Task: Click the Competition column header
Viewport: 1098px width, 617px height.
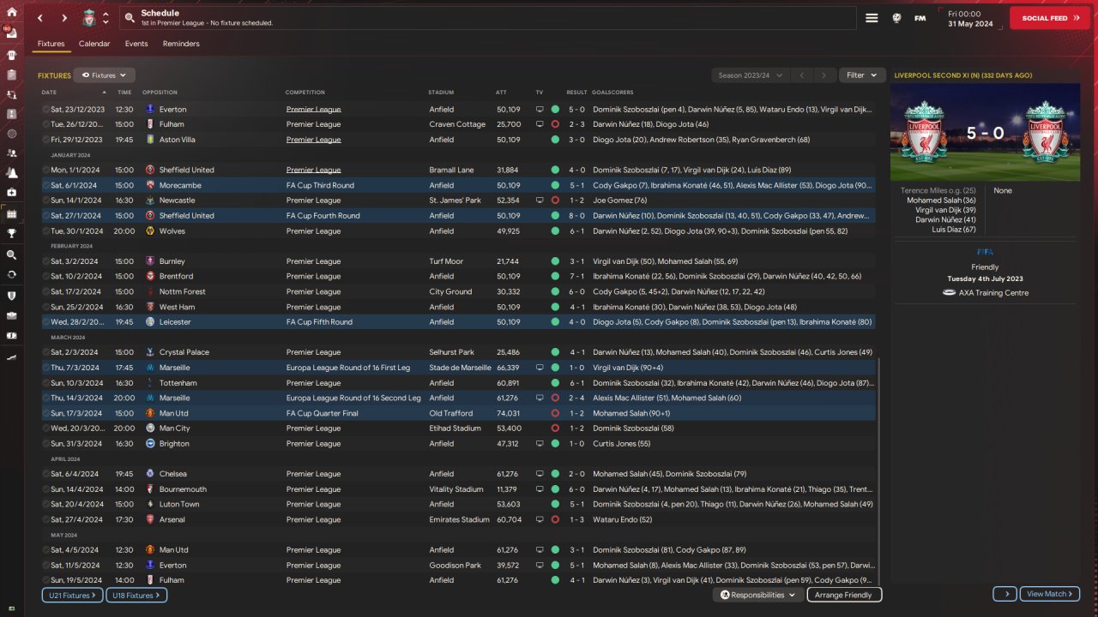Action: [x=305, y=92]
